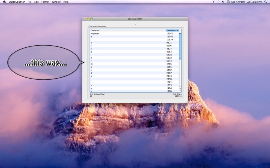Viewport: 270px width, 168px height.
Task: Click the Character Frequency group label
Action: [x=97, y=26]
